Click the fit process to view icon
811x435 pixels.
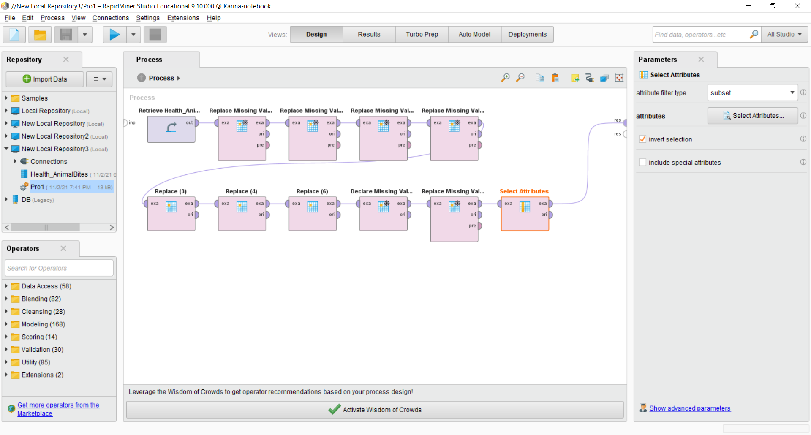click(x=619, y=78)
